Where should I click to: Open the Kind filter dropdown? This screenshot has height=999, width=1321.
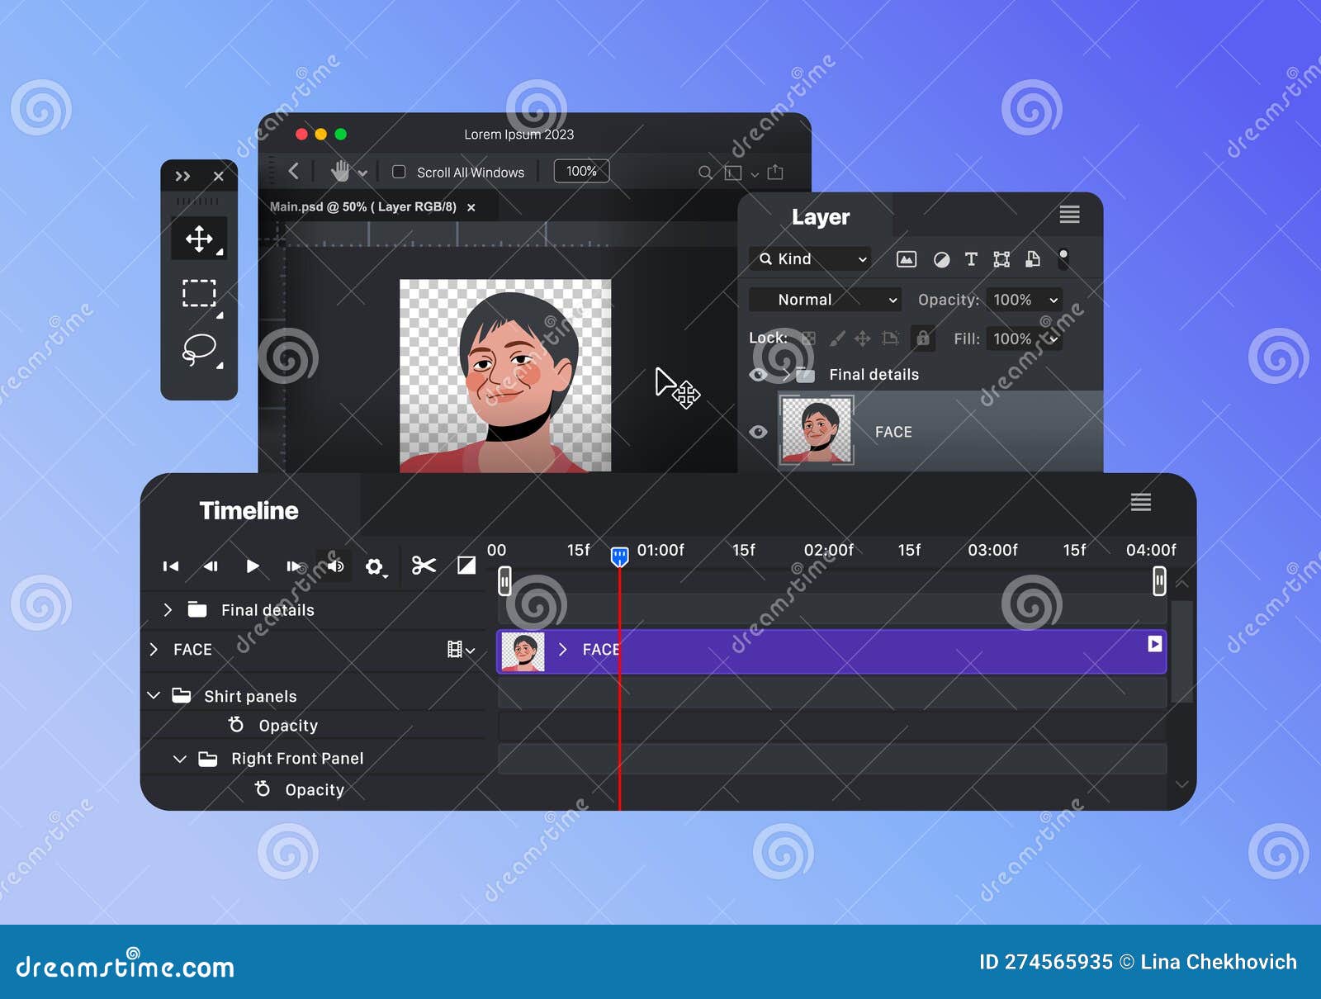(x=809, y=258)
